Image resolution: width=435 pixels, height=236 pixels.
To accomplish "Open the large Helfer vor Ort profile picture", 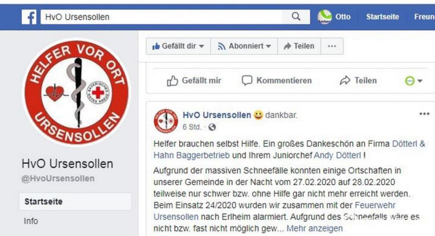I will [x=76, y=92].
